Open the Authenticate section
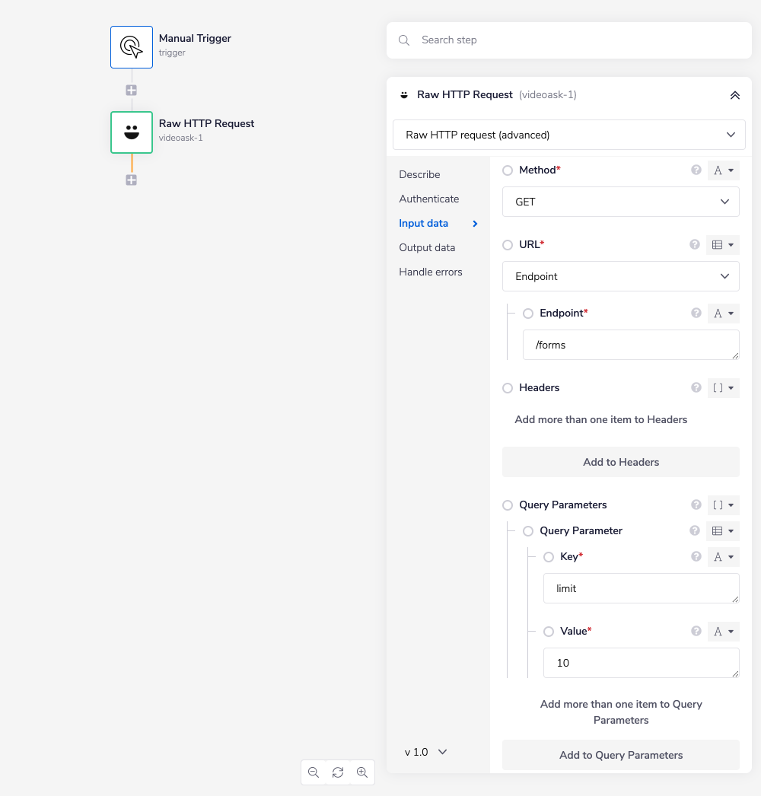Viewport: 761px width, 796px height. pyautogui.click(x=429, y=199)
